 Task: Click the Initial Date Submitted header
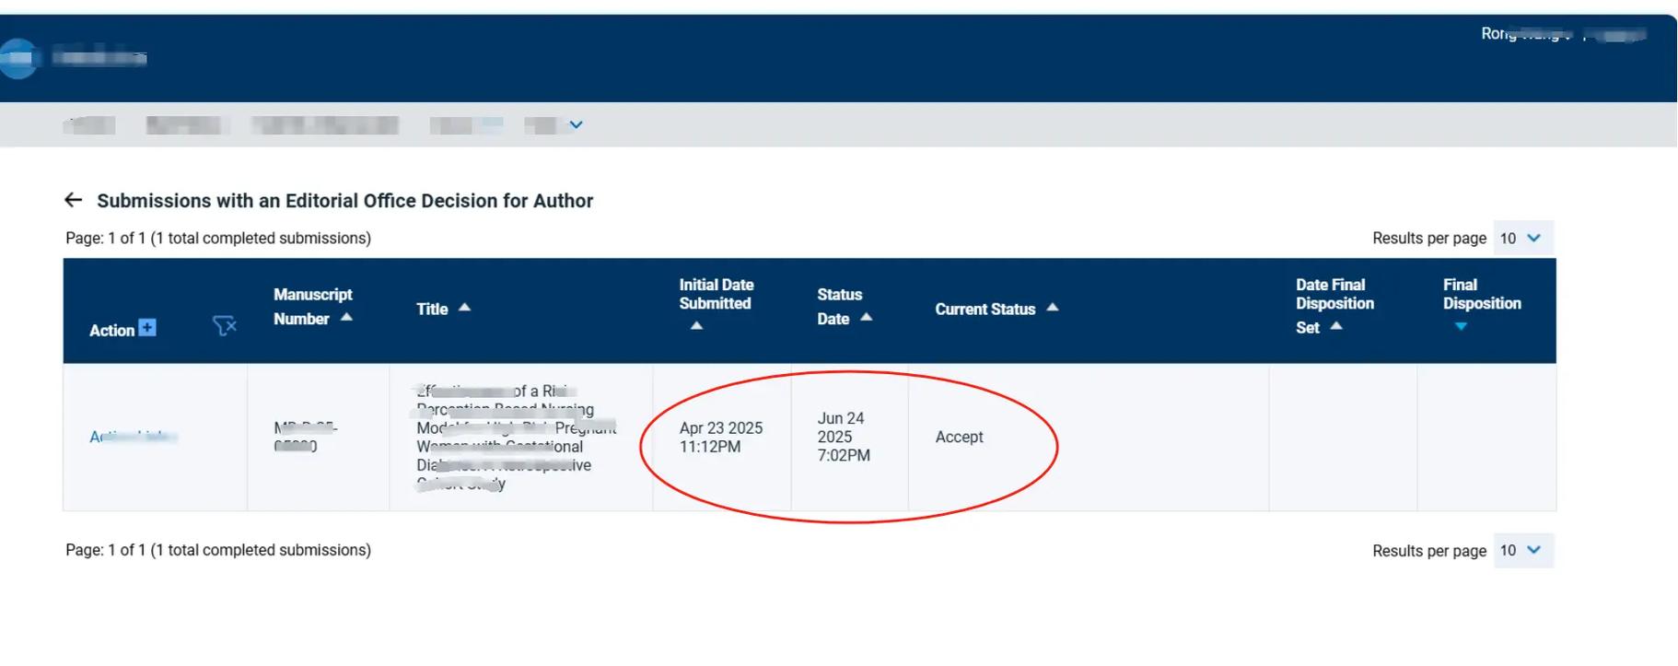(716, 294)
